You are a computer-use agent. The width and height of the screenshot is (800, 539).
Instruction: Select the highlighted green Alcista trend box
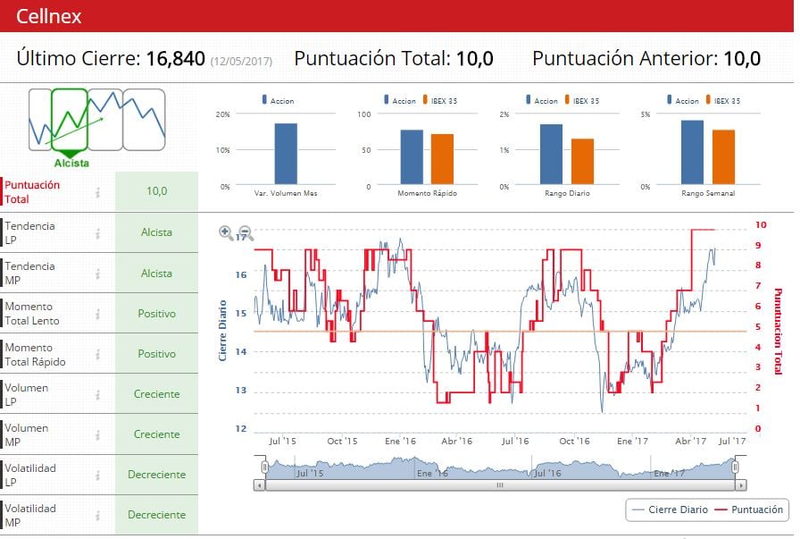70,120
